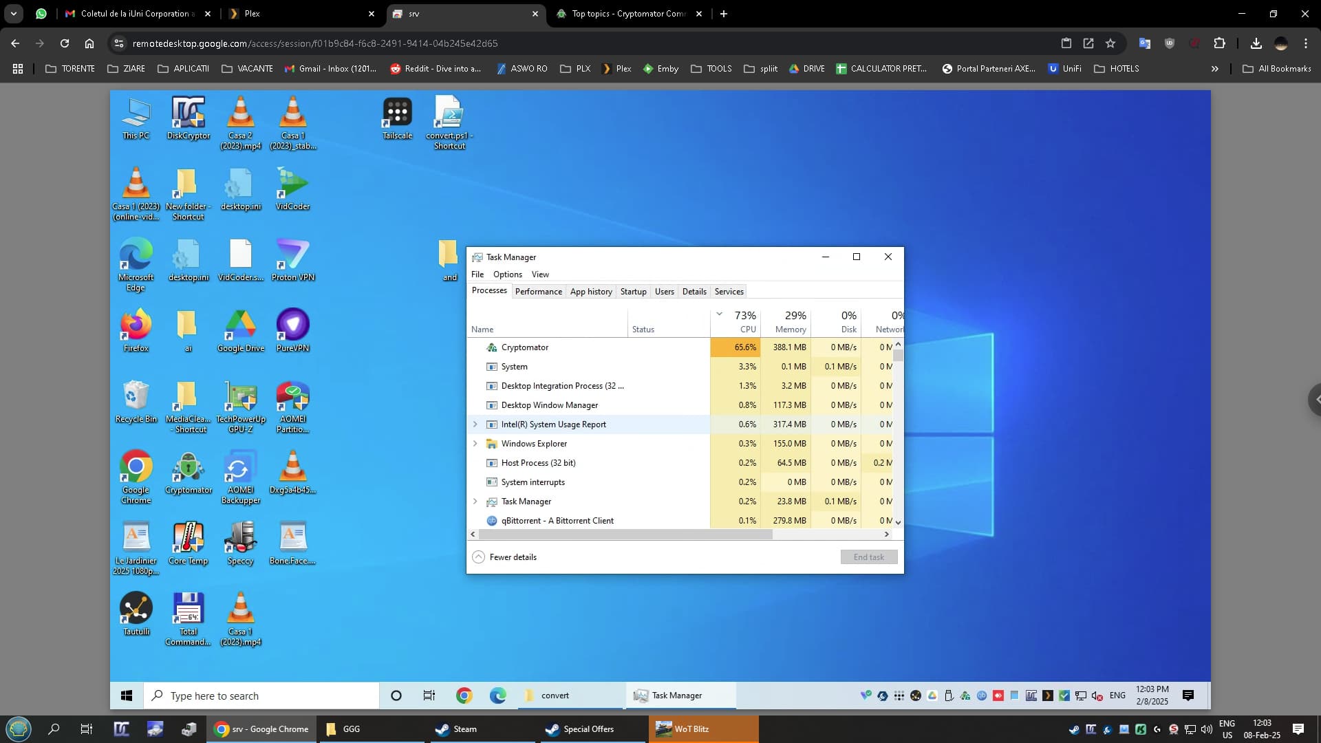Click the Chrome address bar URL
Viewport: 1321px width, 743px height.
coord(314,43)
